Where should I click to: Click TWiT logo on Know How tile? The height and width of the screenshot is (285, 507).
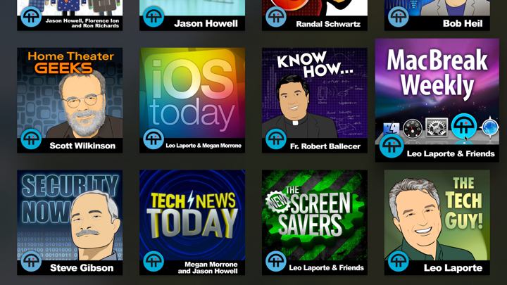276,139
